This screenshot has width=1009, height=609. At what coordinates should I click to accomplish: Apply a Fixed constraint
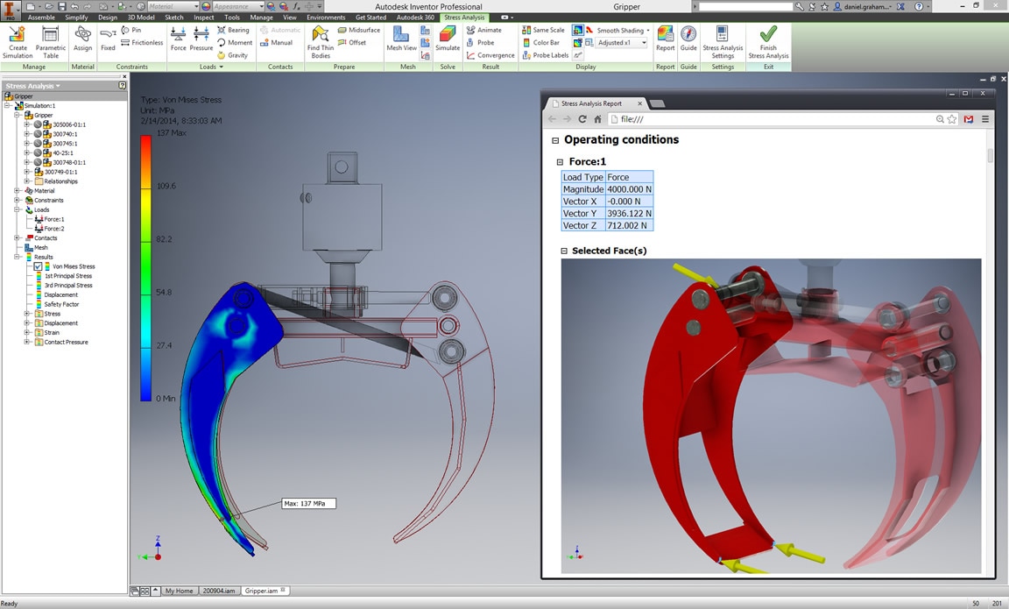tap(108, 37)
